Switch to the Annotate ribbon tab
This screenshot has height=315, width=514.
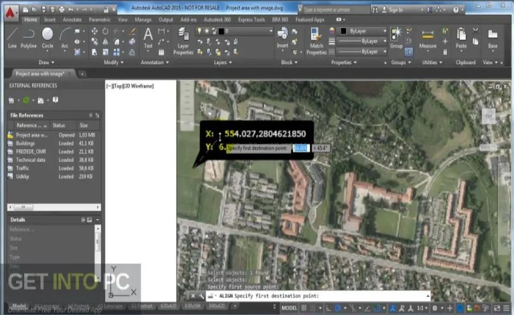[x=72, y=19]
